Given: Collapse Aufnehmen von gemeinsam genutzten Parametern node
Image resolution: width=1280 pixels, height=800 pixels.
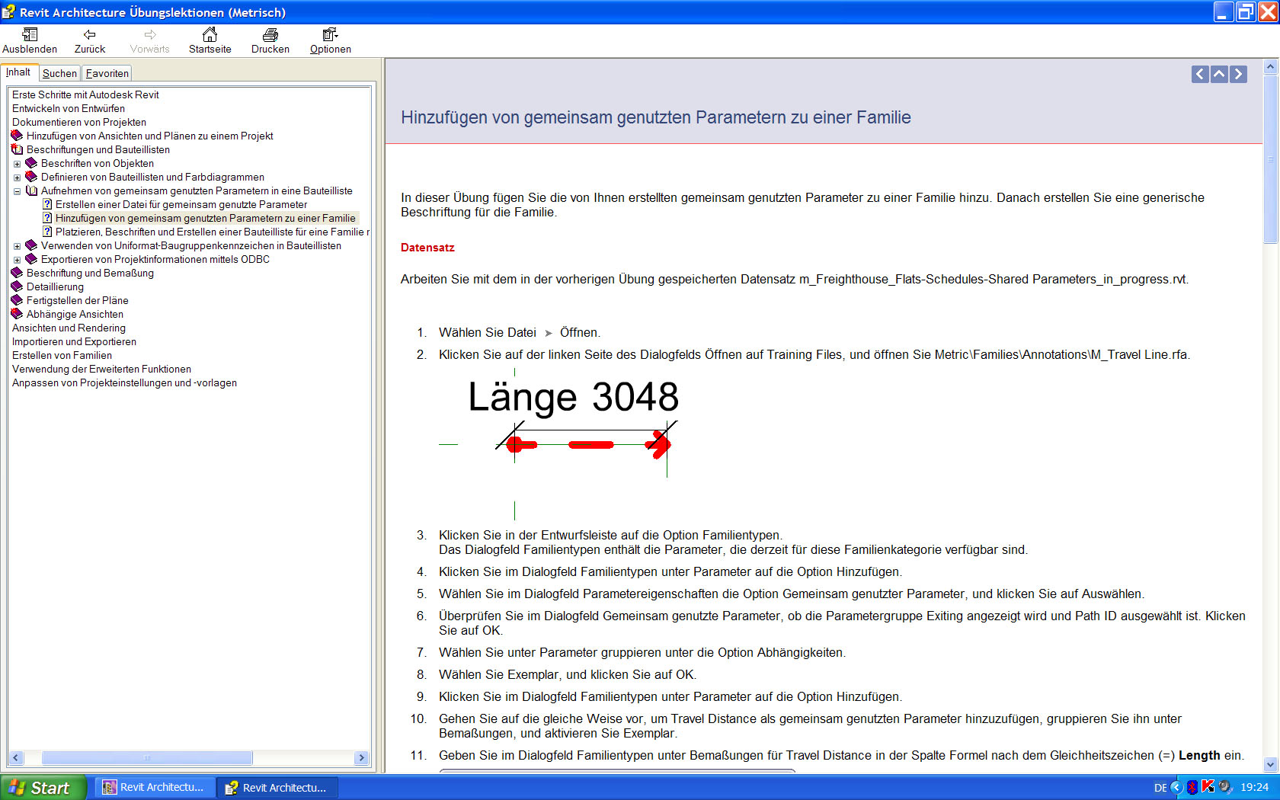Looking at the screenshot, I should 17,191.
